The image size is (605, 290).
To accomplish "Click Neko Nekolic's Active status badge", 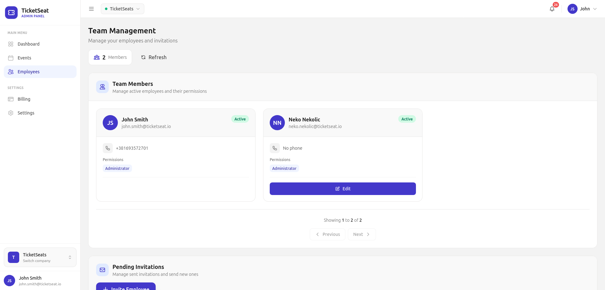I will click(407, 119).
